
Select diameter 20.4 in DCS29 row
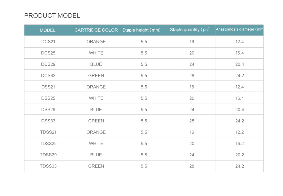tap(240, 64)
